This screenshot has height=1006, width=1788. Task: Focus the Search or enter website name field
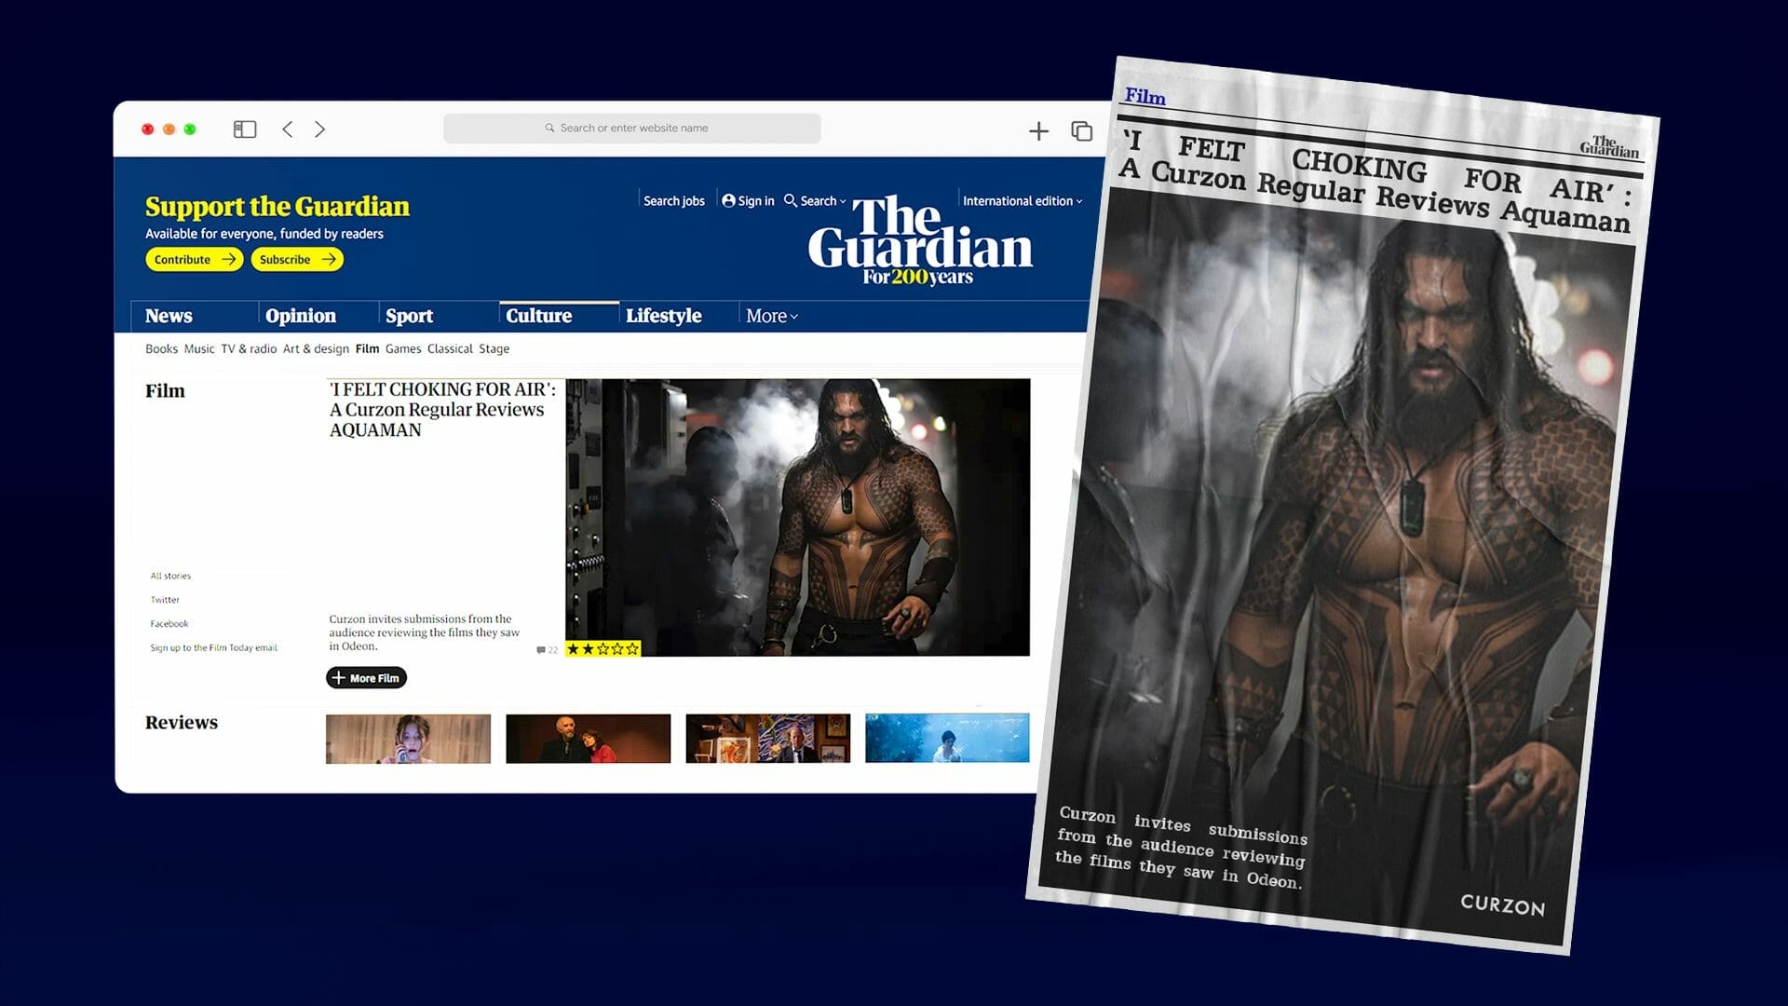631,128
